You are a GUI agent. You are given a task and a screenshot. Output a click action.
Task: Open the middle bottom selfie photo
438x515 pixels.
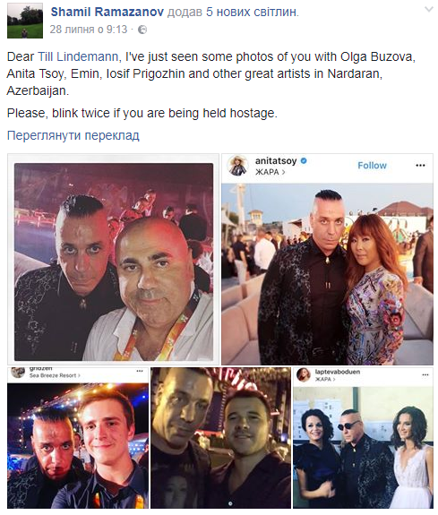pyautogui.click(x=220, y=438)
